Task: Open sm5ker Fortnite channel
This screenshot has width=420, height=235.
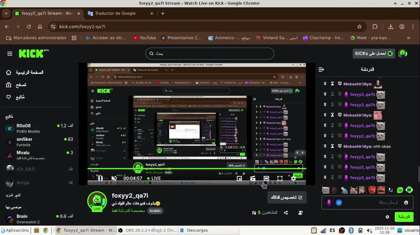Action: point(40,142)
